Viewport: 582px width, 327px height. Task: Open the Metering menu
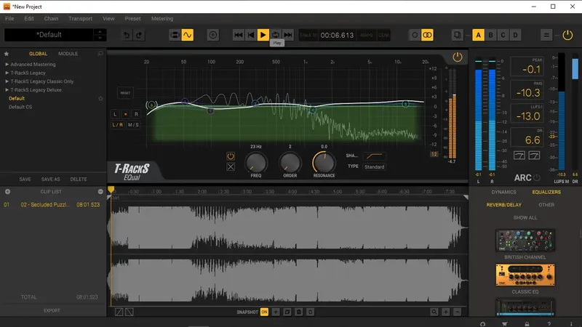162,19
